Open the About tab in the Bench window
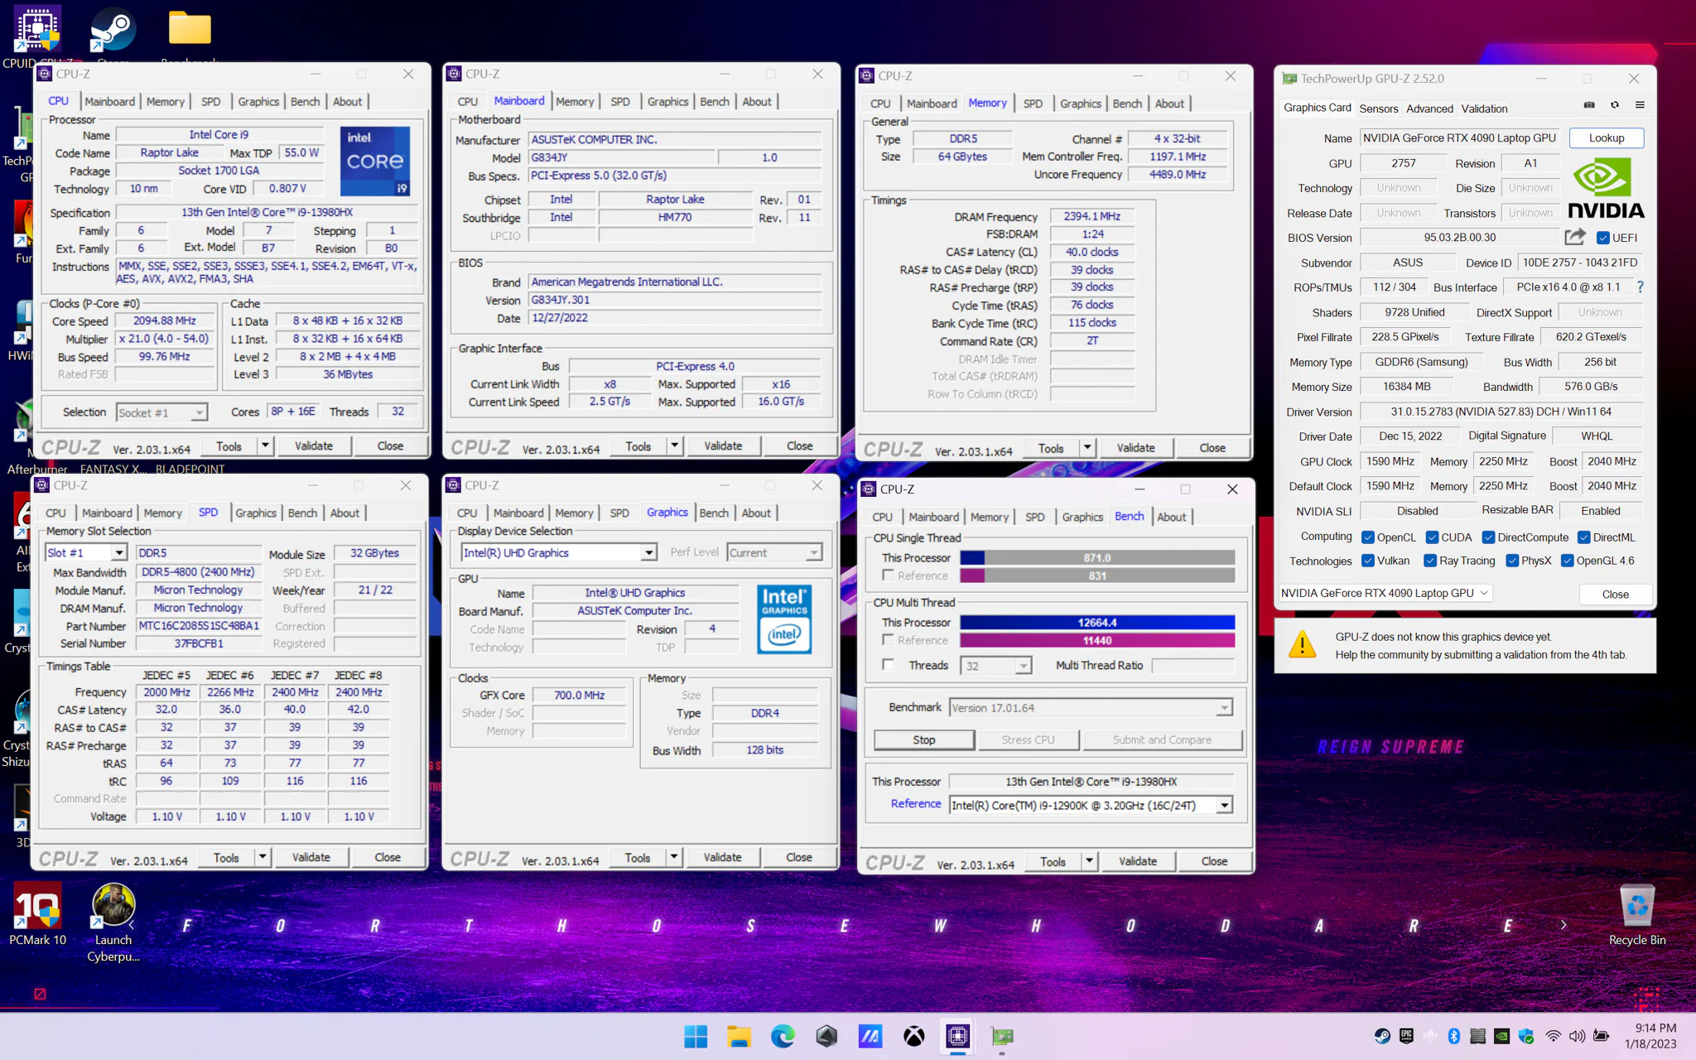Viewport: 1696px width, 1060px height. [x=1171, y=517]
